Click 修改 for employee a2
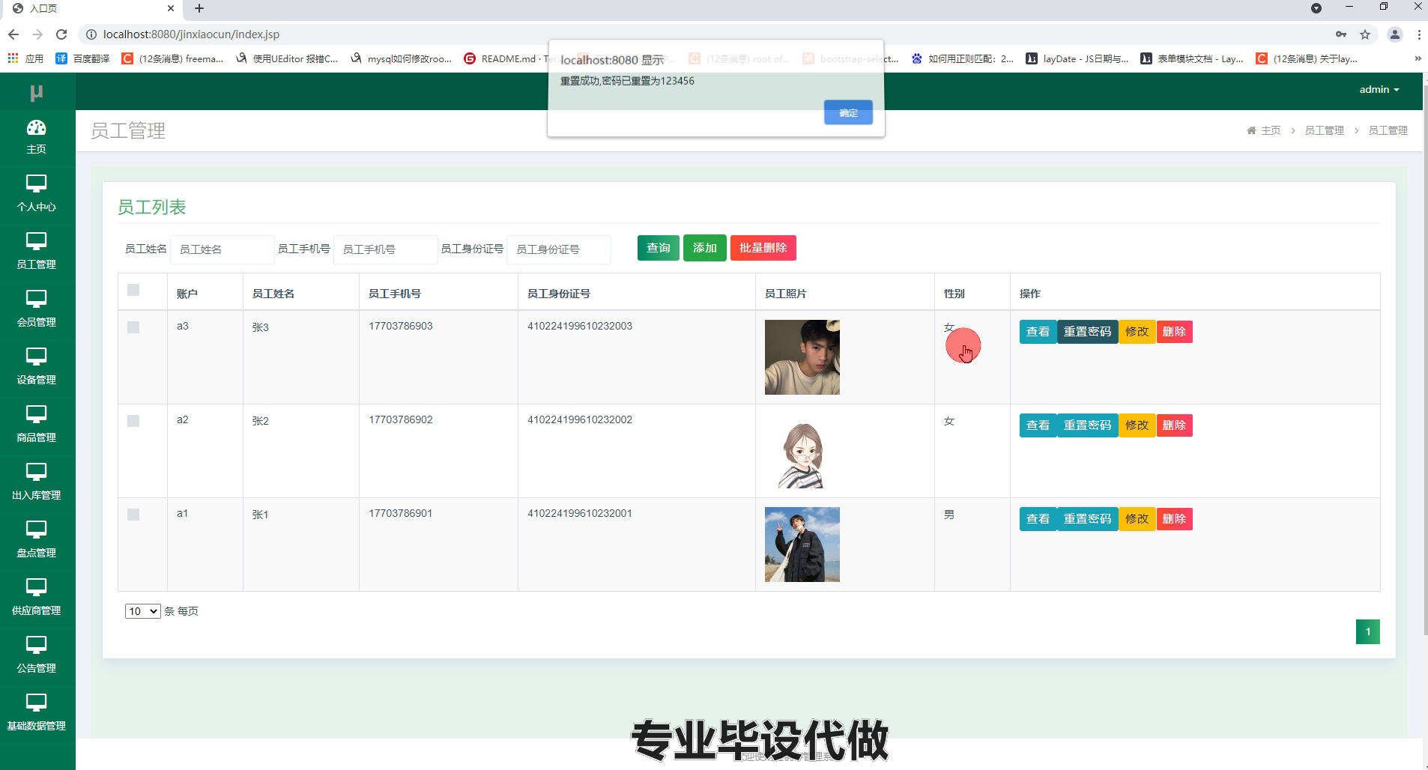The image size is (1428, 770). pos(1137,425)
